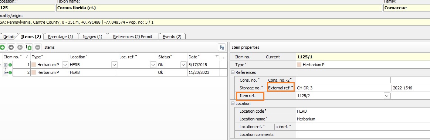The height and width of the screenshot is (140, 430).
Task: Select the Items (2) tab
Action: pos(31,37)
